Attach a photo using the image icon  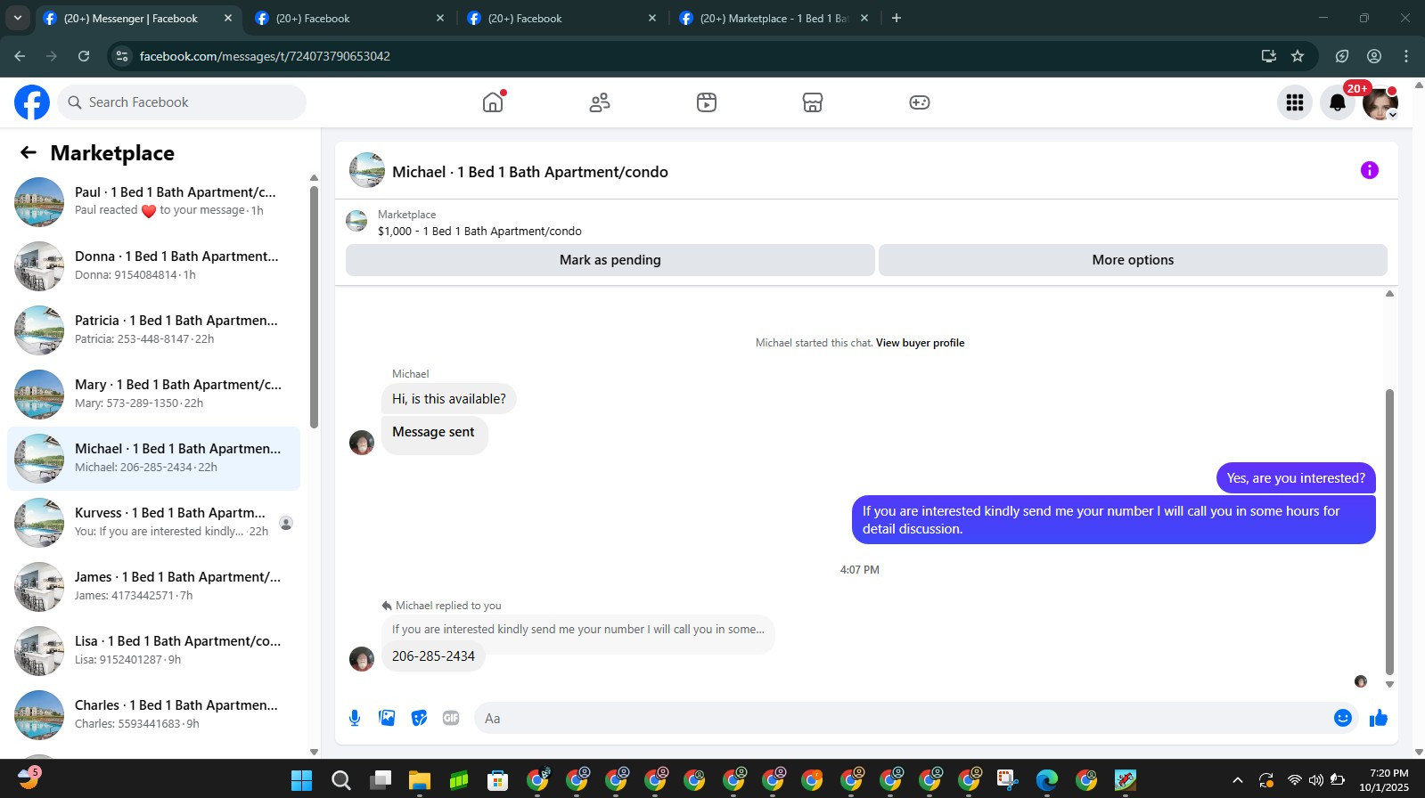coord(387,718)
